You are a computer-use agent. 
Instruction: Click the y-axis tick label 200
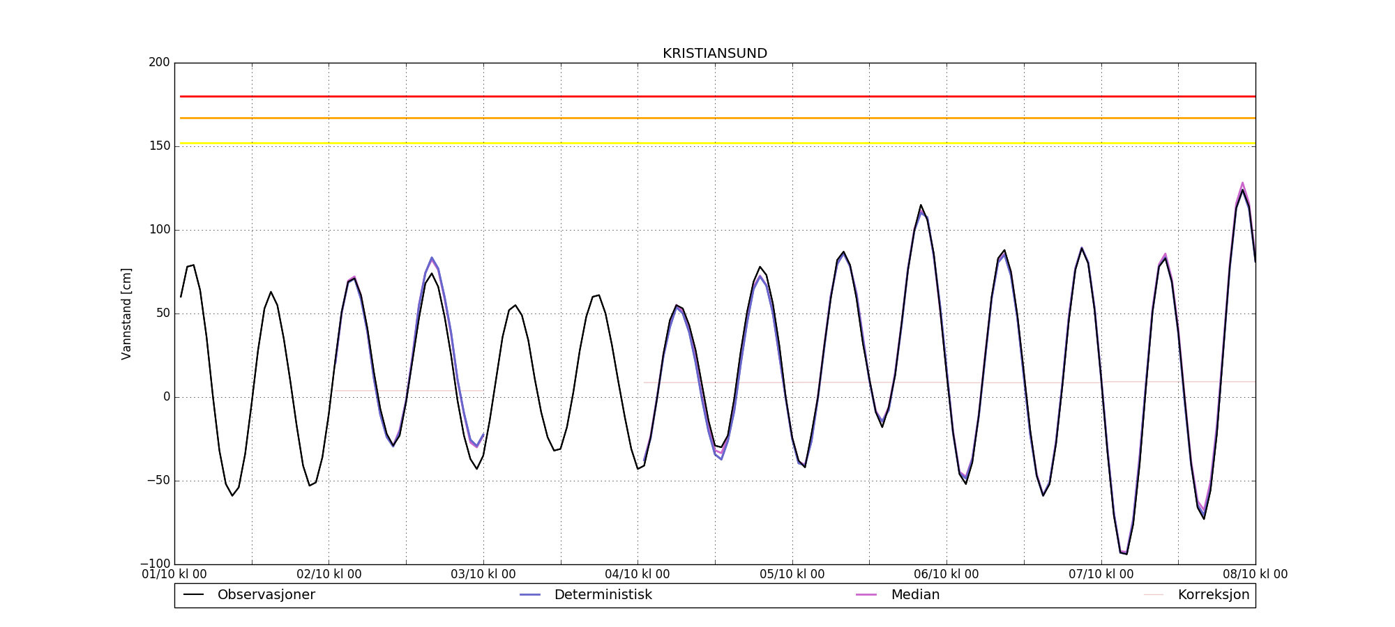(159, 63)
